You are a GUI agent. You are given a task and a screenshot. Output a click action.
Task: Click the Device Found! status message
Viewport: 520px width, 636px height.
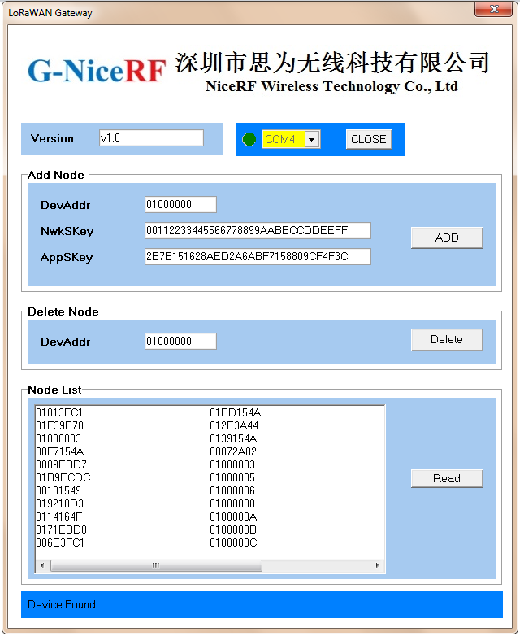click(x=63, y=604)
